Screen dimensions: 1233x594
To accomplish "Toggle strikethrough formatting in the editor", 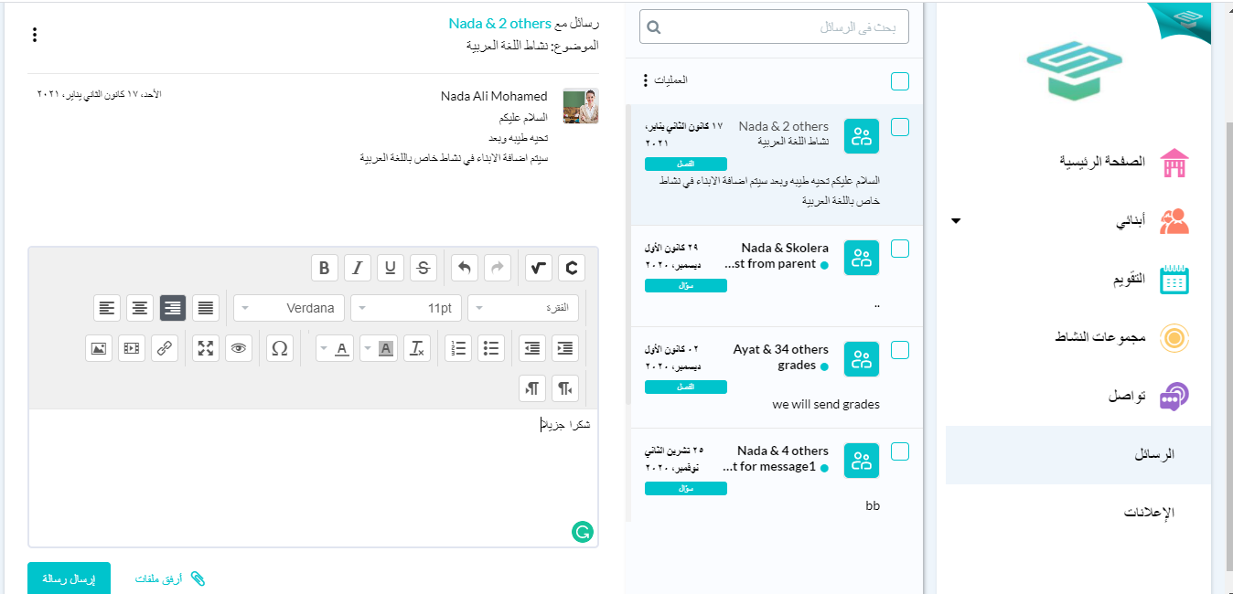I will [423, 268].
